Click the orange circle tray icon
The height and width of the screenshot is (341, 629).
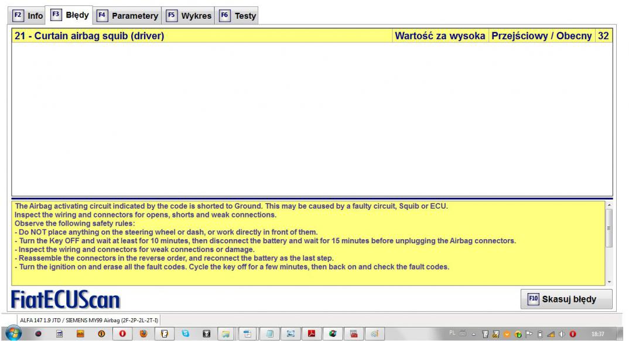click(507, 334)
